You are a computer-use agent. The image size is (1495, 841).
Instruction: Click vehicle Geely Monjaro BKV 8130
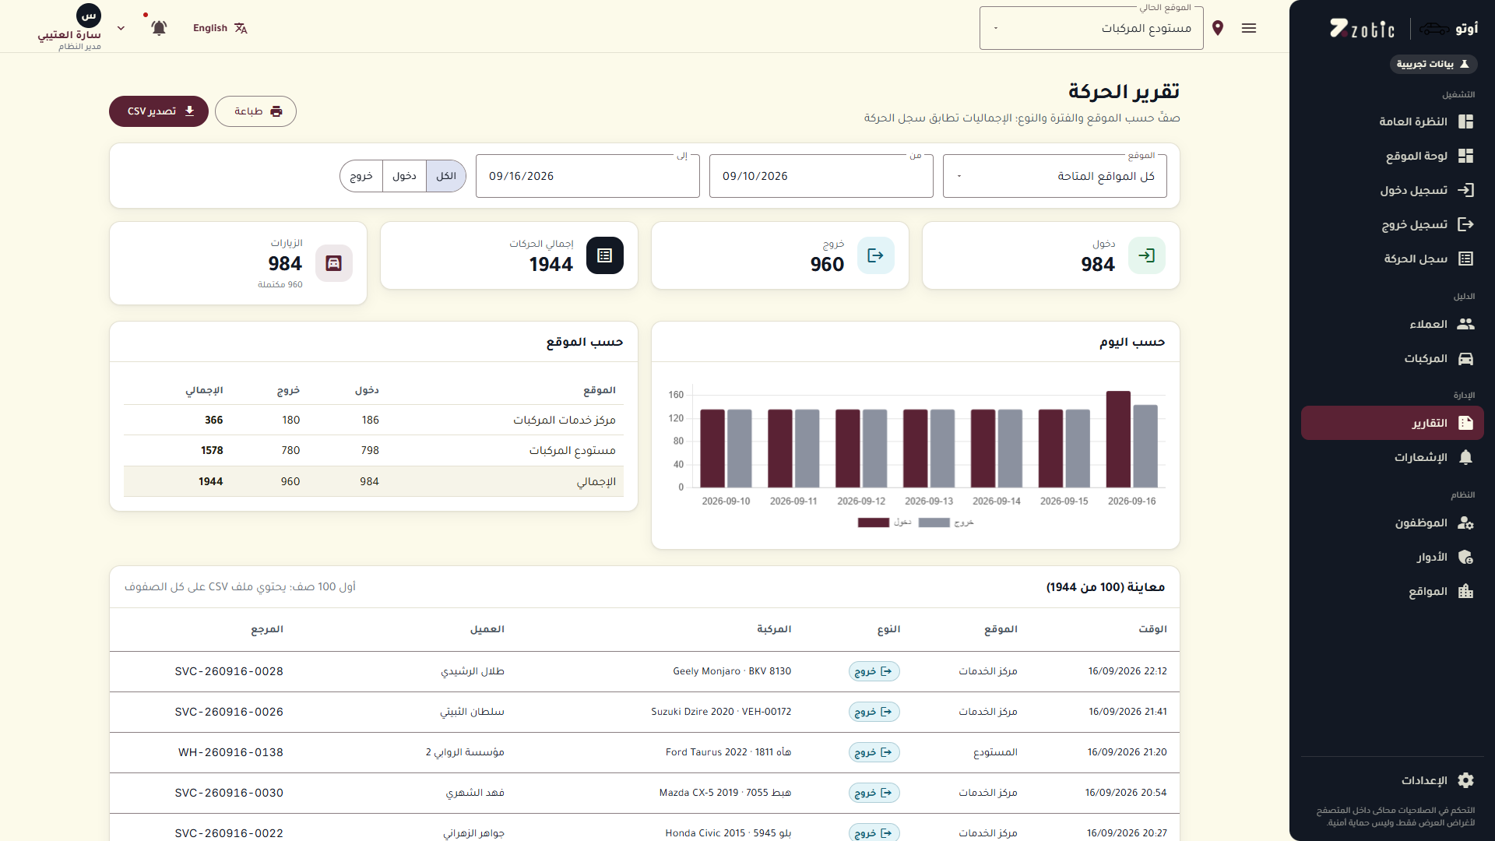pyautogui.click(x=732, y=671)
